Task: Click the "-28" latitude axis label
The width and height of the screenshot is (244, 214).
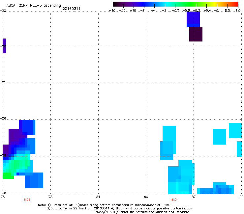Action: pyautogui.click(x=3, y=155)
